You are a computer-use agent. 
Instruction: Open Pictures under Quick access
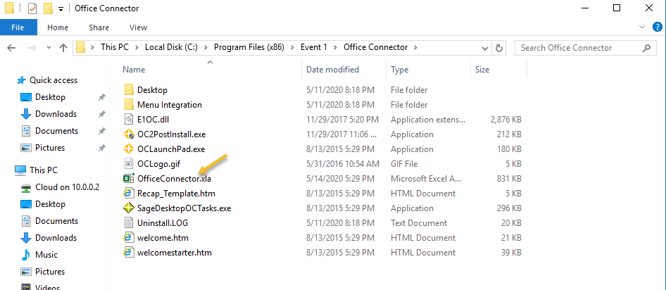pos(50,148)
